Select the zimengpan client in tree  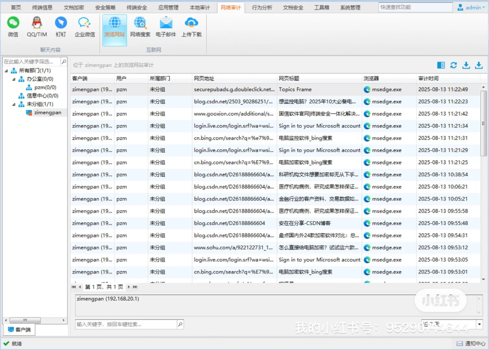click(x=47, y=113)
